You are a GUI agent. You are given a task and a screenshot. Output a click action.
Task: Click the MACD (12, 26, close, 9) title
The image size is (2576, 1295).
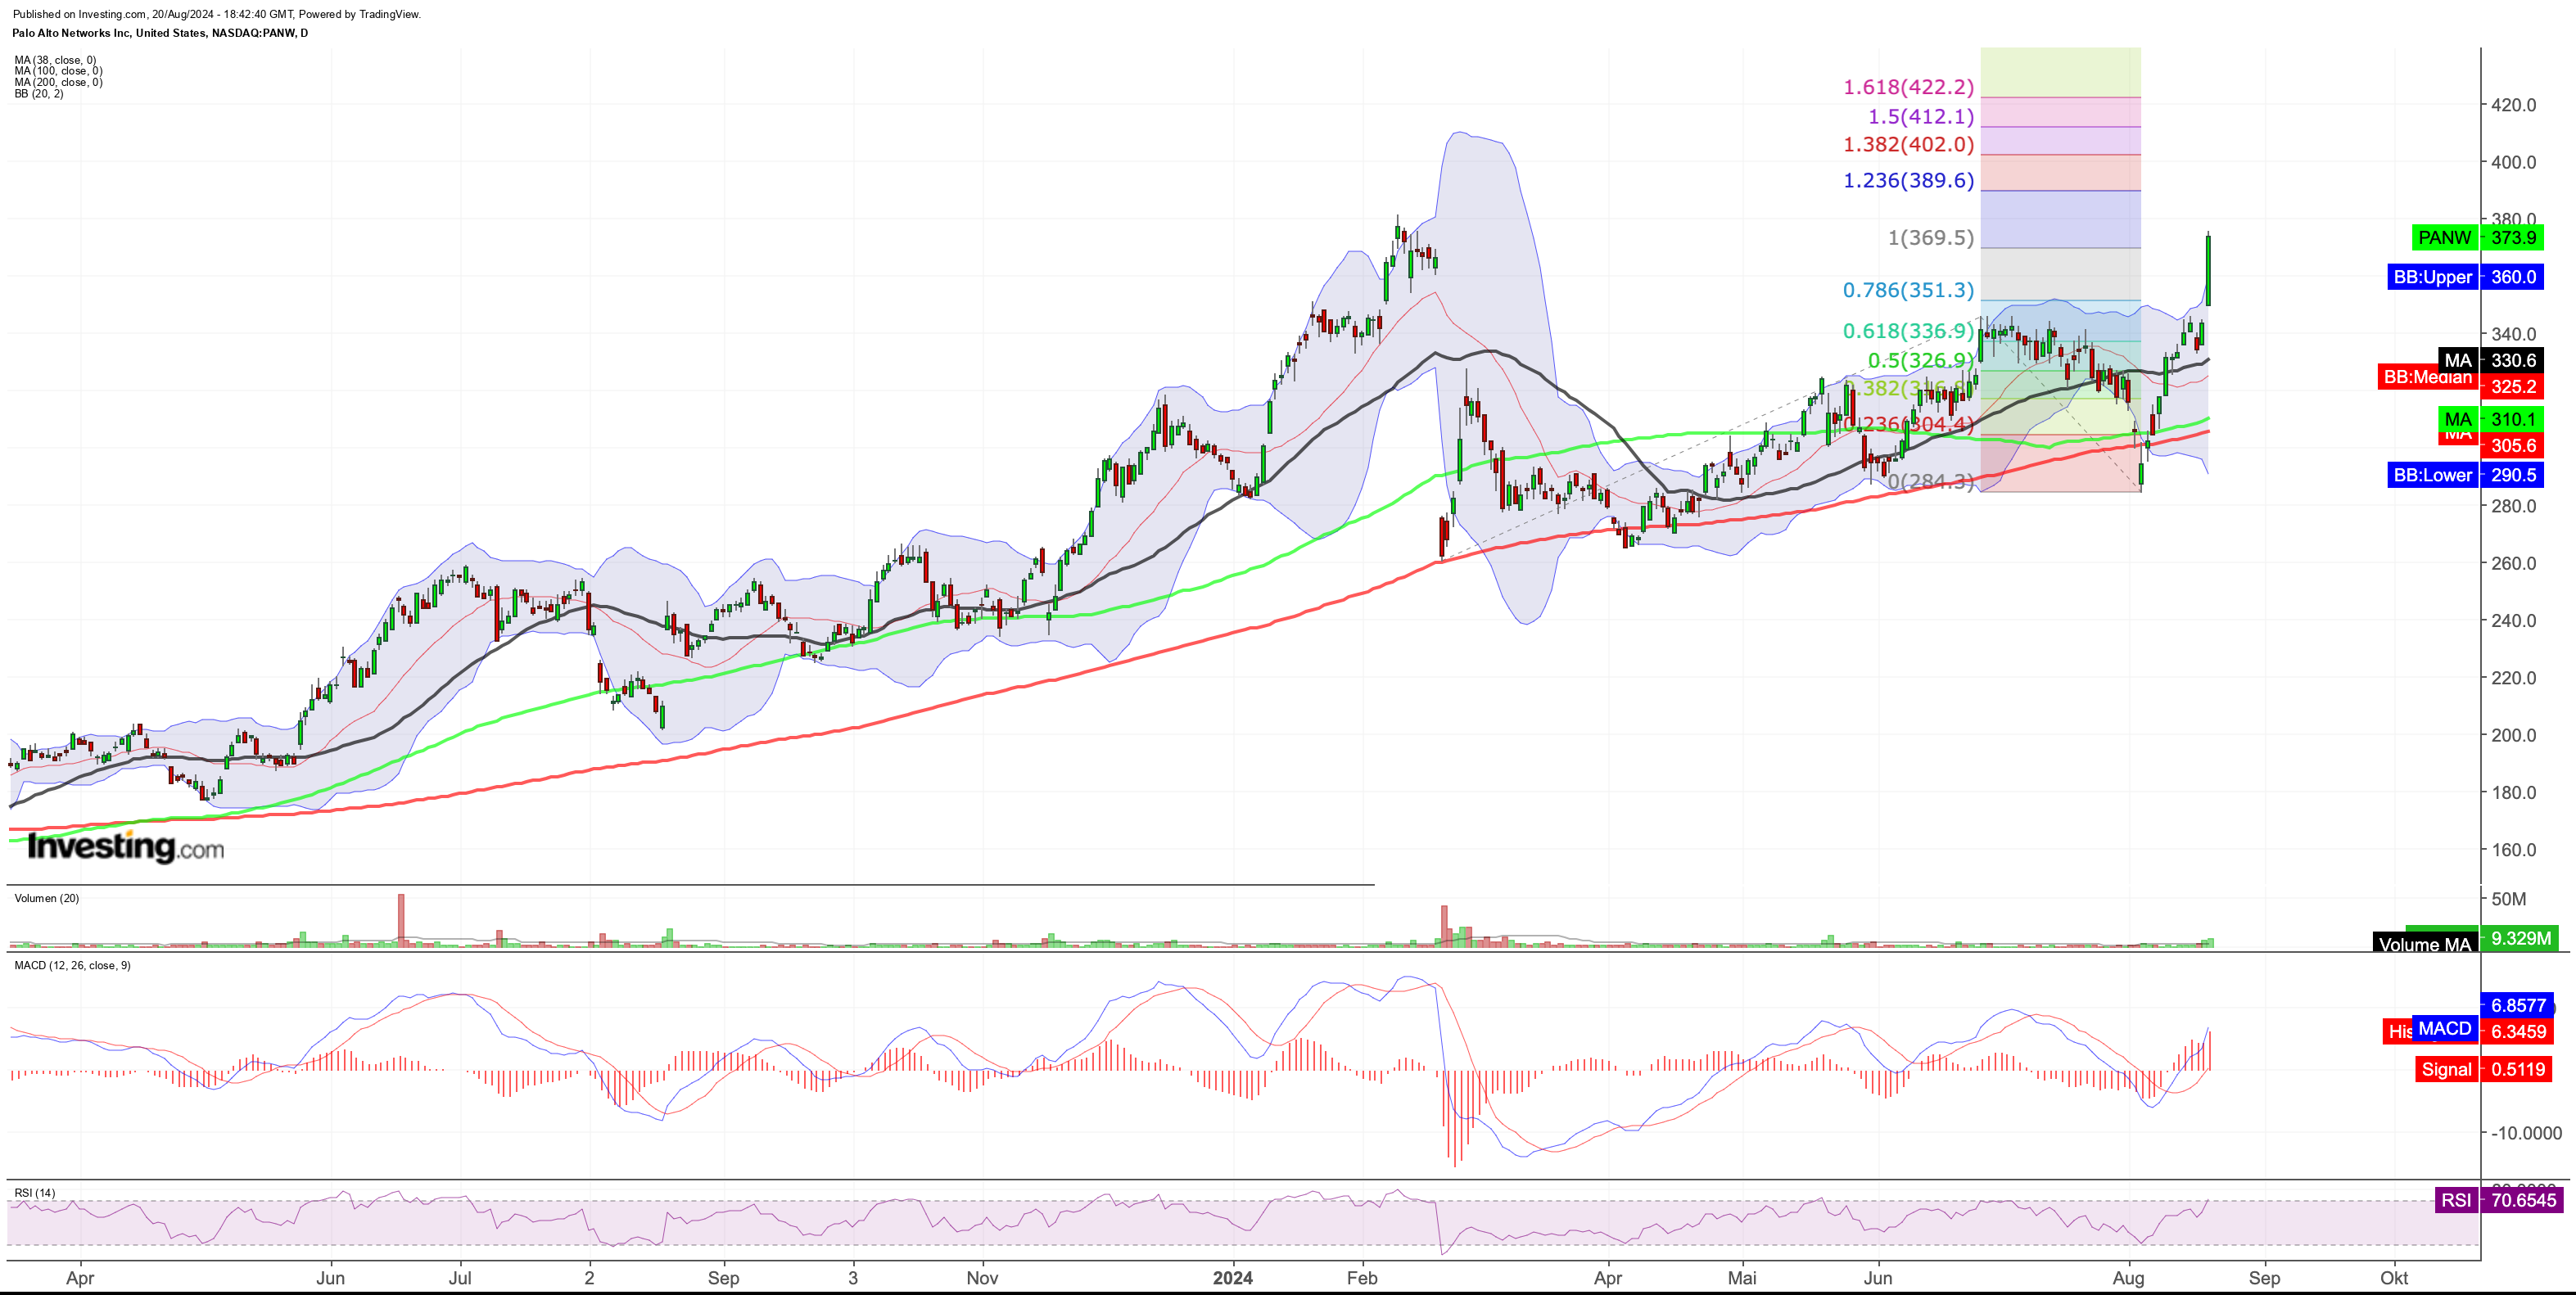pos(72,965)
